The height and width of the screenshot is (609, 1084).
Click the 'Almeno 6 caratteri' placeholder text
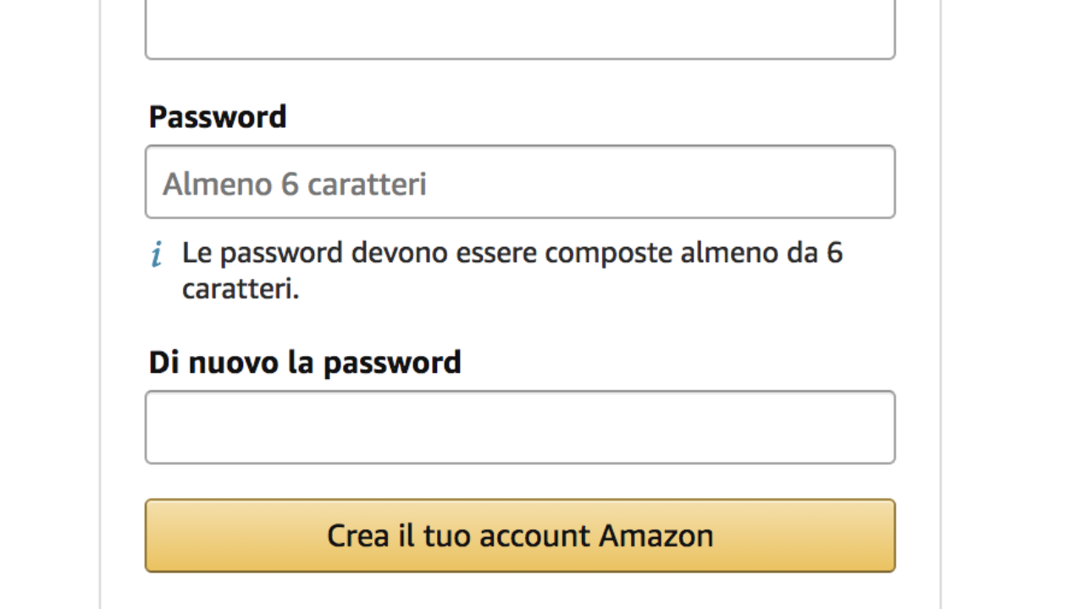[x=295, y=184]
